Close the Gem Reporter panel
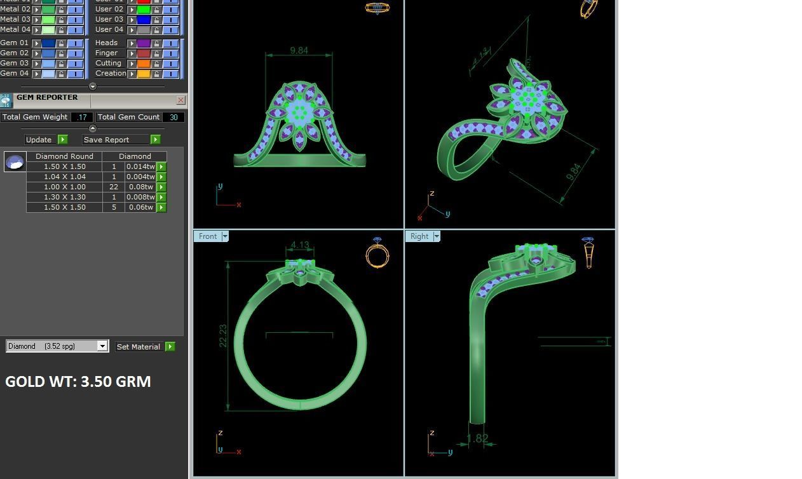 [180, 100]
